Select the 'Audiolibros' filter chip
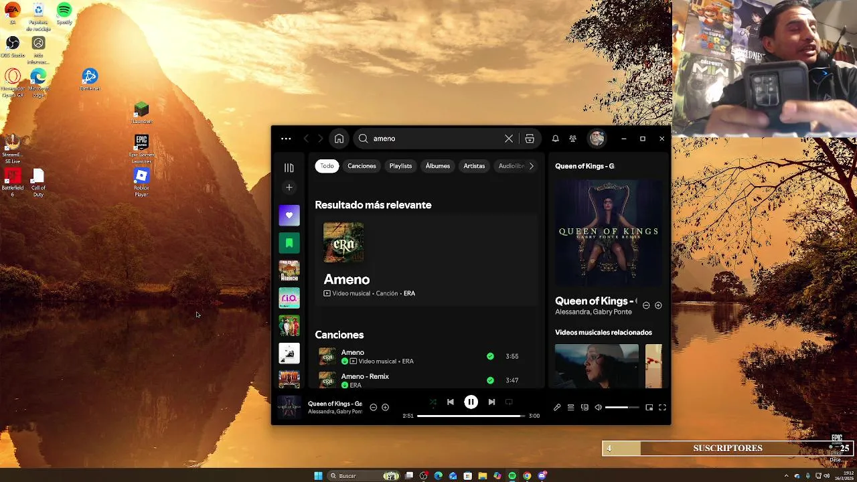The height and width of the screenshot is (482, 857). pyautogui.click(x=512, y=166)
